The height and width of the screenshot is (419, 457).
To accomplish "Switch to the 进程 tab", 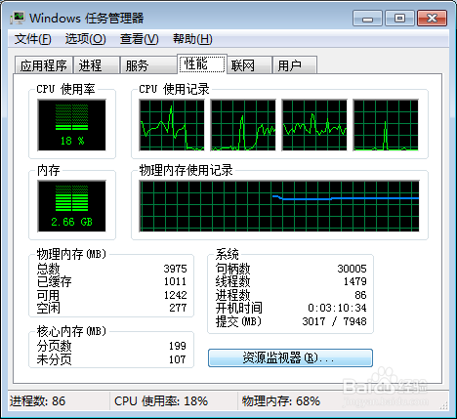I will [96, 65].
